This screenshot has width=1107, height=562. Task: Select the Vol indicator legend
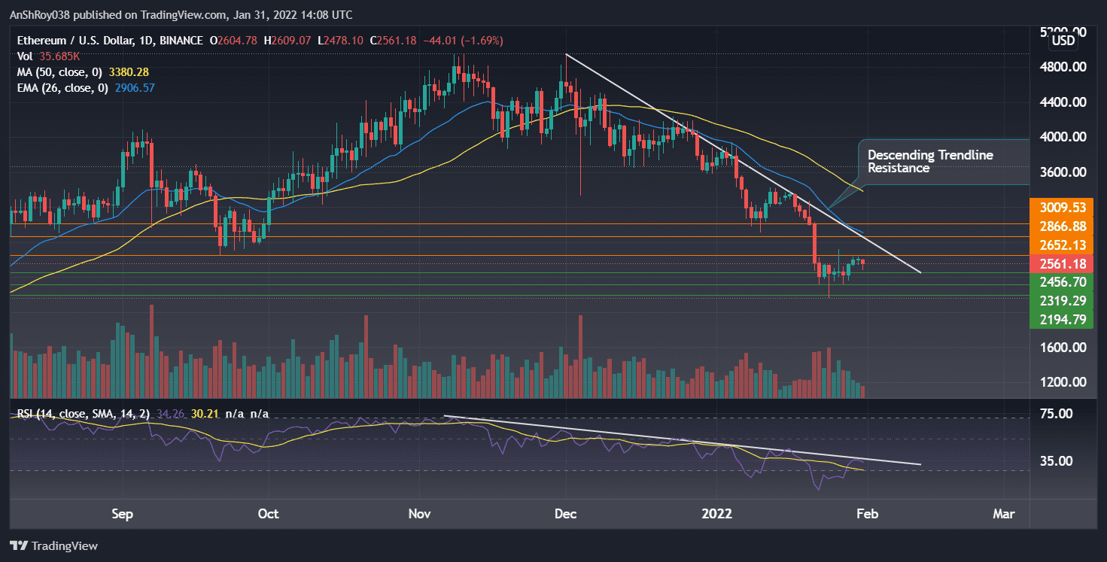click(24, 56)
